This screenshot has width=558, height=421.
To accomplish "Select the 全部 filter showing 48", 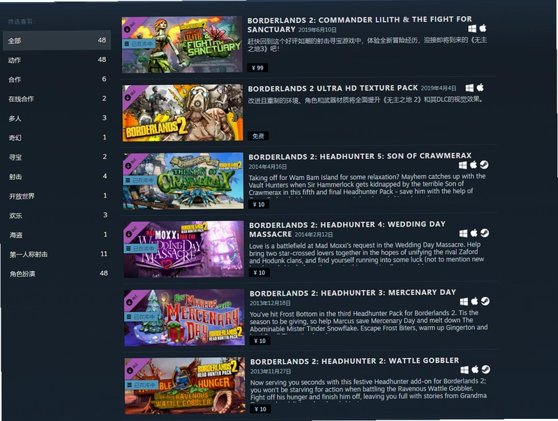I will pyautogui.click(x=57, y=40).
